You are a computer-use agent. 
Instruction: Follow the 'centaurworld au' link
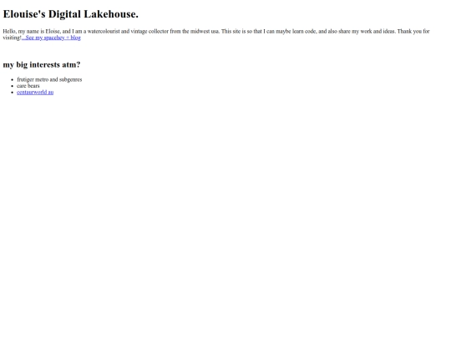click(35, 93)
